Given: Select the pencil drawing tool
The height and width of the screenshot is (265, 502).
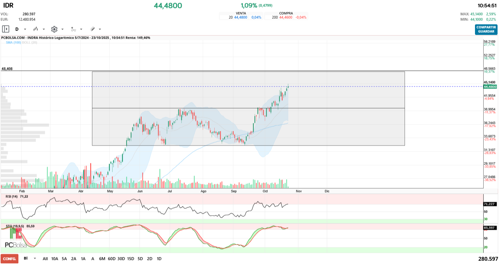Looking at the screenshot, I should tap(93, 29).
